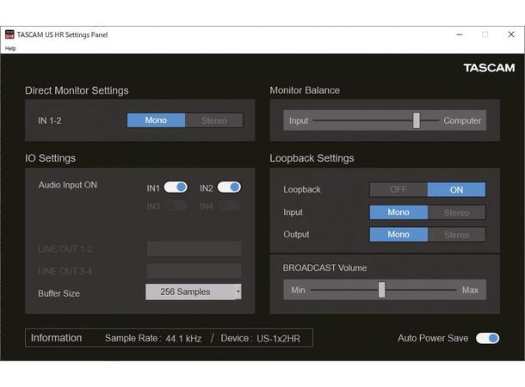Click the Device US-1x2HR text
This screenshot has width=525, height=387.
click(261, 338)
